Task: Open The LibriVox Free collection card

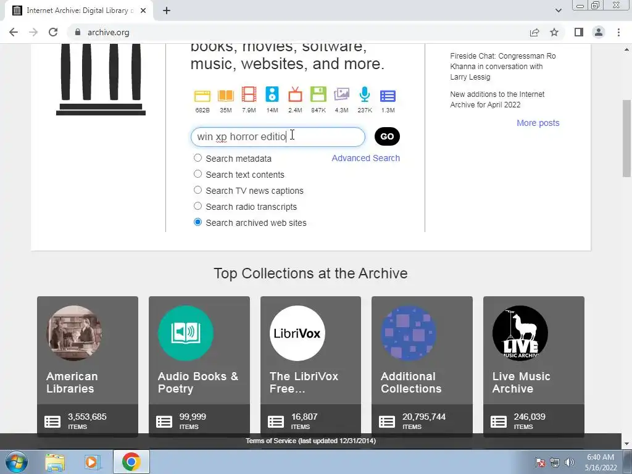Action: 311,367
